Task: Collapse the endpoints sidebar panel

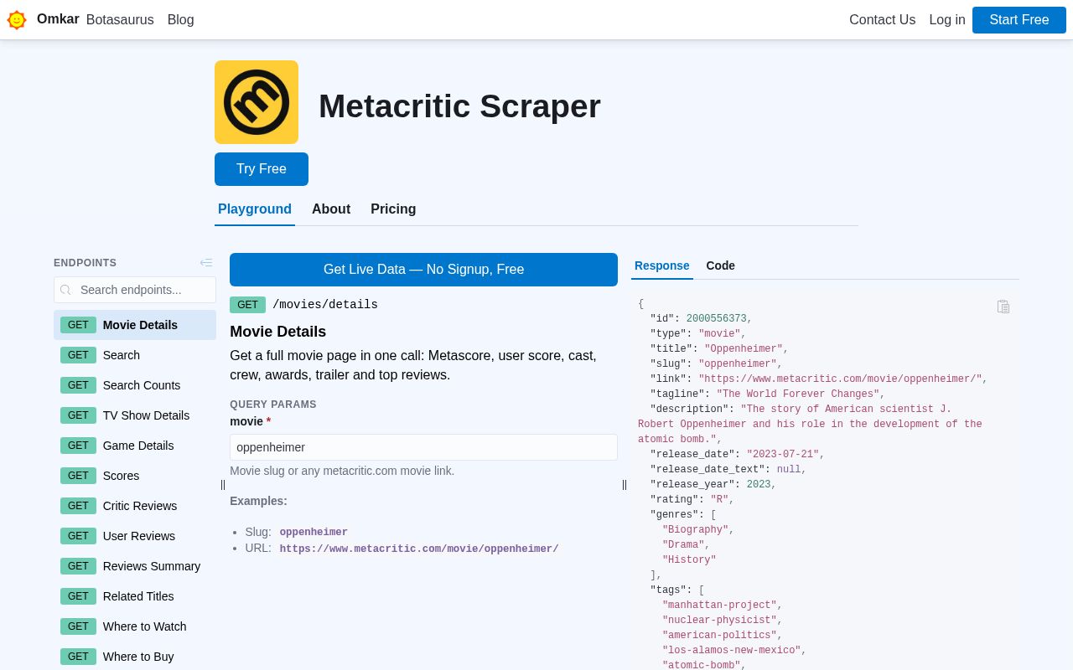Action: tap(206, 263)
